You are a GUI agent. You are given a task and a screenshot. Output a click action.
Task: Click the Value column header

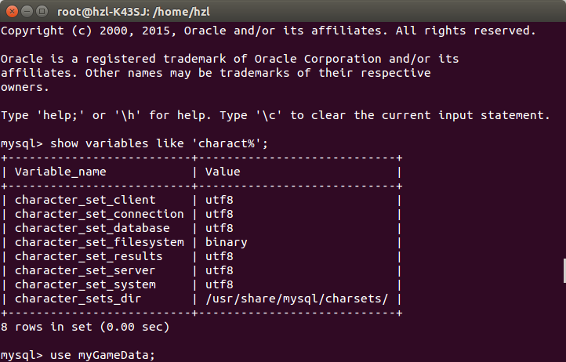(223, 172)
